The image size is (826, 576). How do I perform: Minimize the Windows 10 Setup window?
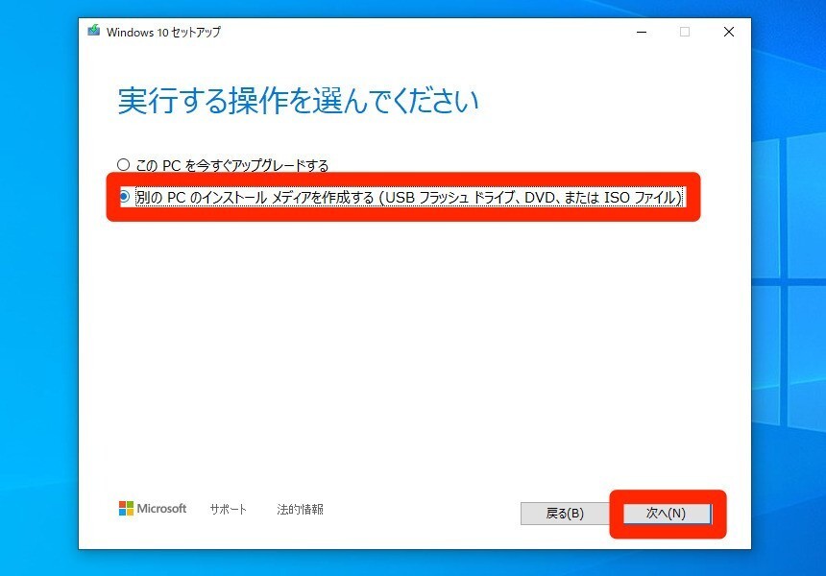(641, 32)
